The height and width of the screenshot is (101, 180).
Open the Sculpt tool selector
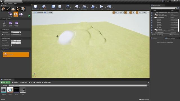click(4, 24)
